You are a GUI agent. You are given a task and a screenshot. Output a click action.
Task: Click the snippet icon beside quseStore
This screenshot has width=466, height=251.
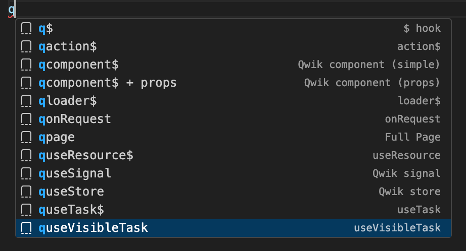[x=26, y=192]
